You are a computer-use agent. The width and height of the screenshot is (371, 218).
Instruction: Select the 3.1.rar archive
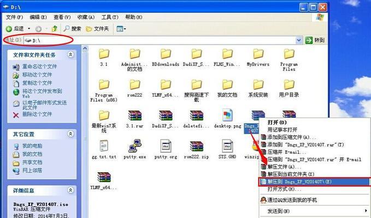click(x=134, y=119)
